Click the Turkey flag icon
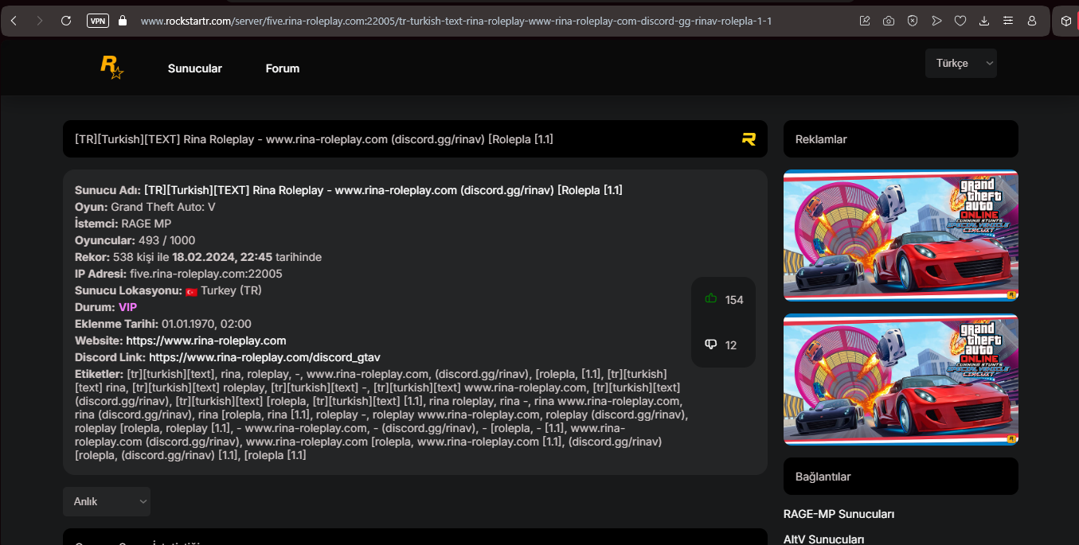The width and height of the screenshot is (1079, 545). (x=191, y=291)
